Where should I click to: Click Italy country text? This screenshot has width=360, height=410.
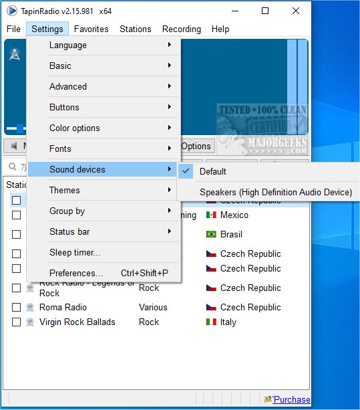(x=228, y=322)
